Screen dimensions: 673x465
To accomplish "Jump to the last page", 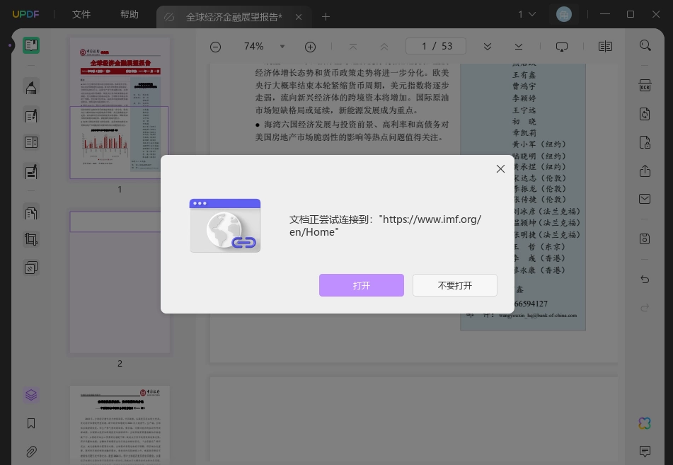I will tap(519, 47).
